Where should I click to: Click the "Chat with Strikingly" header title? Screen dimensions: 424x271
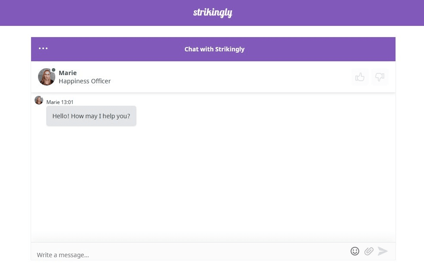pos(214,49)
